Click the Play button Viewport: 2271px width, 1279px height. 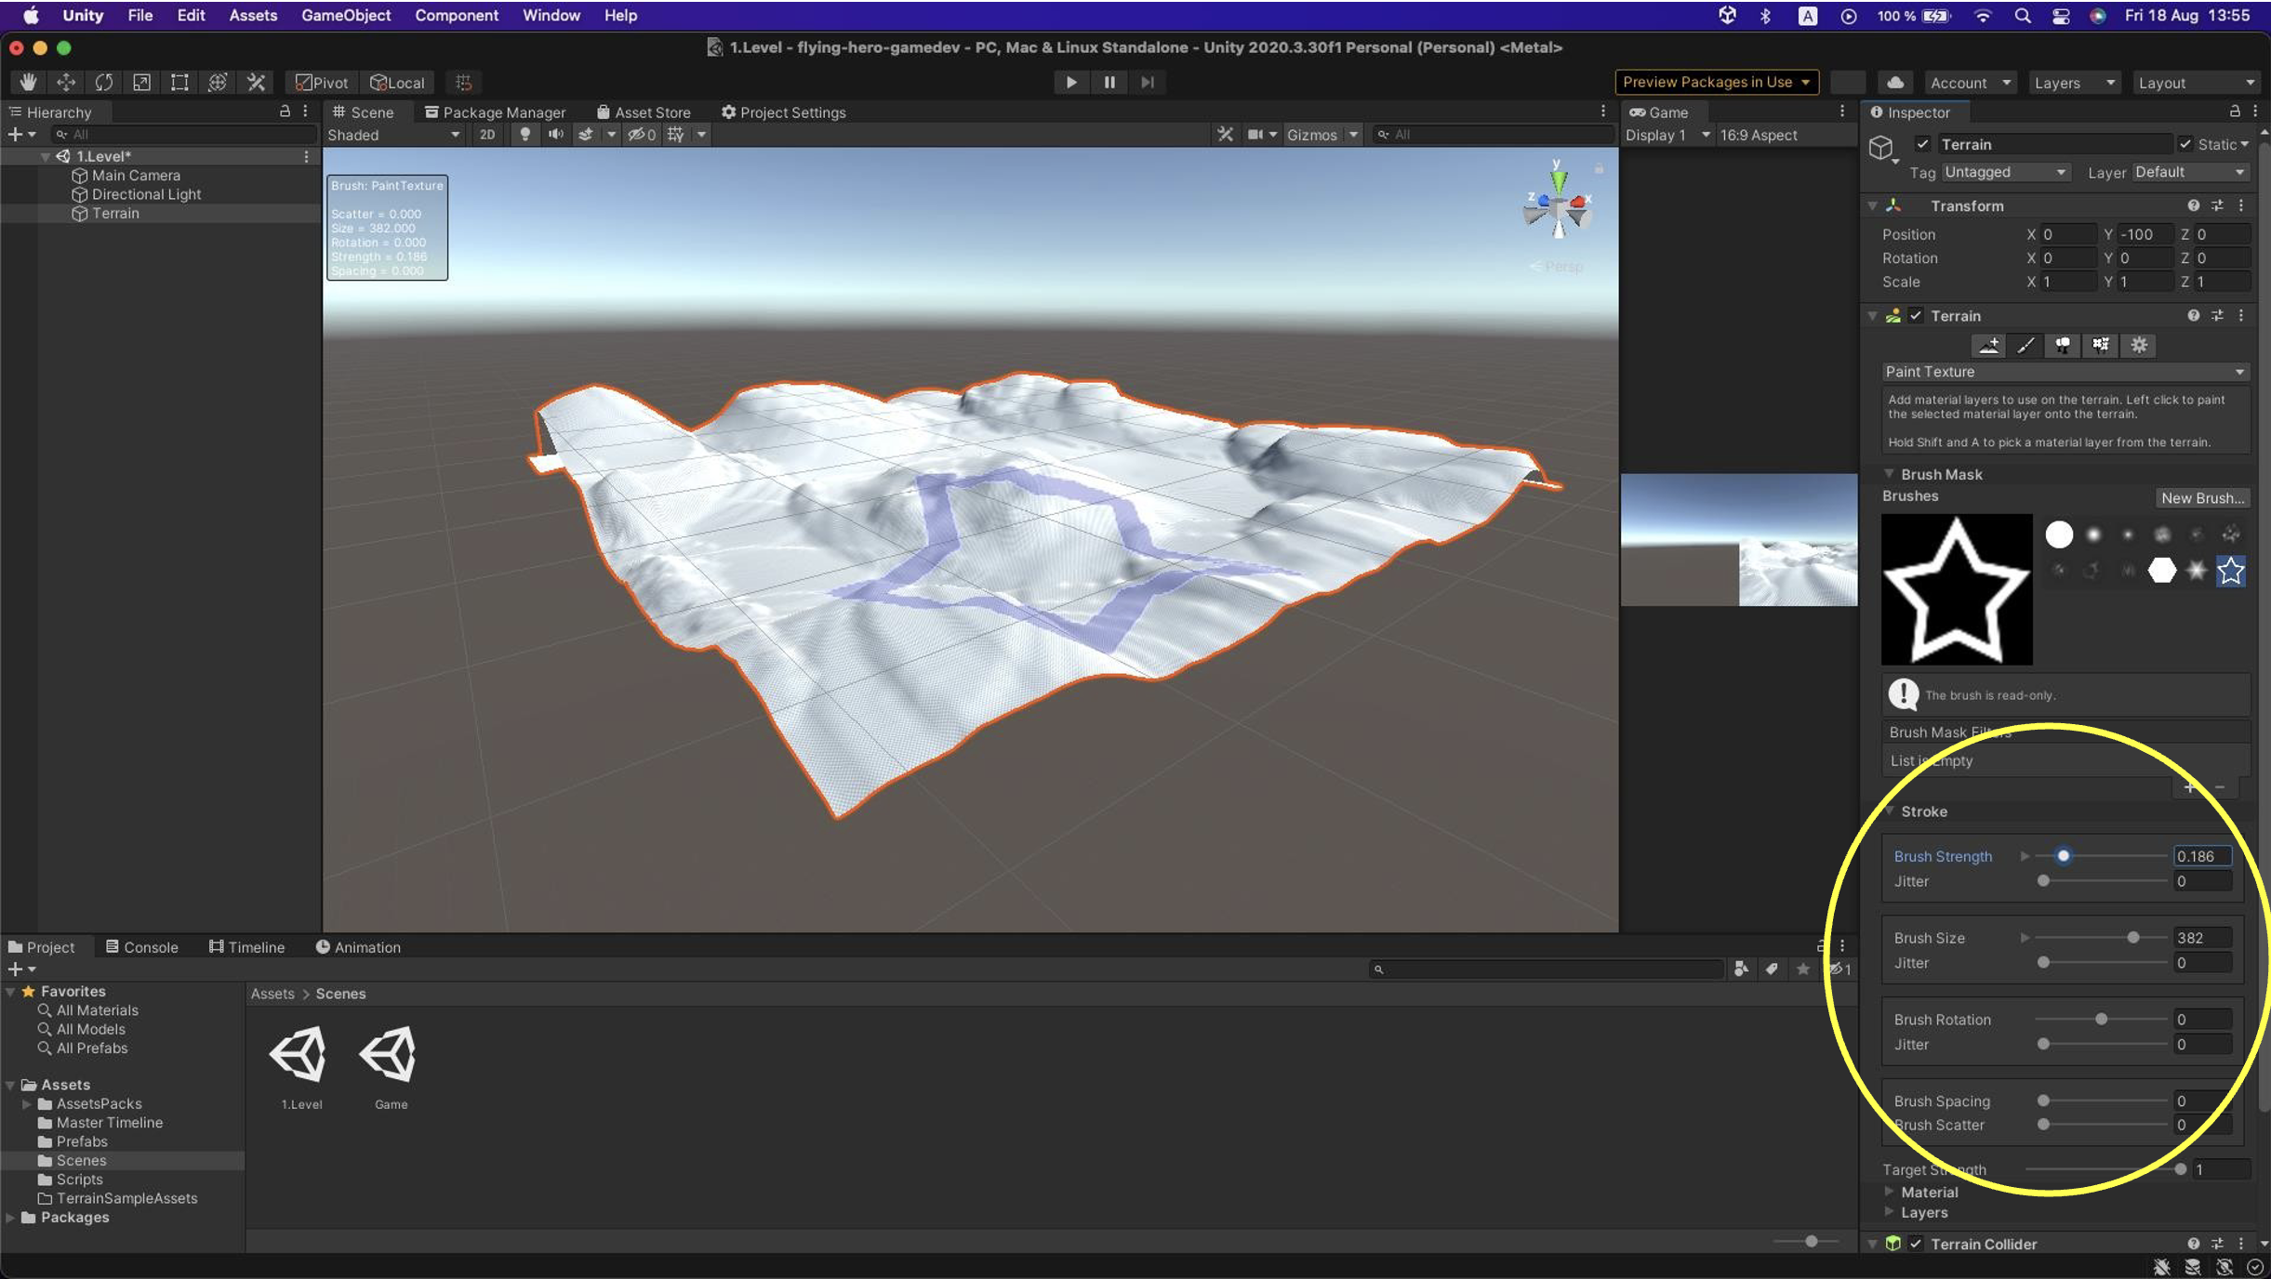tap(1071, 82)
